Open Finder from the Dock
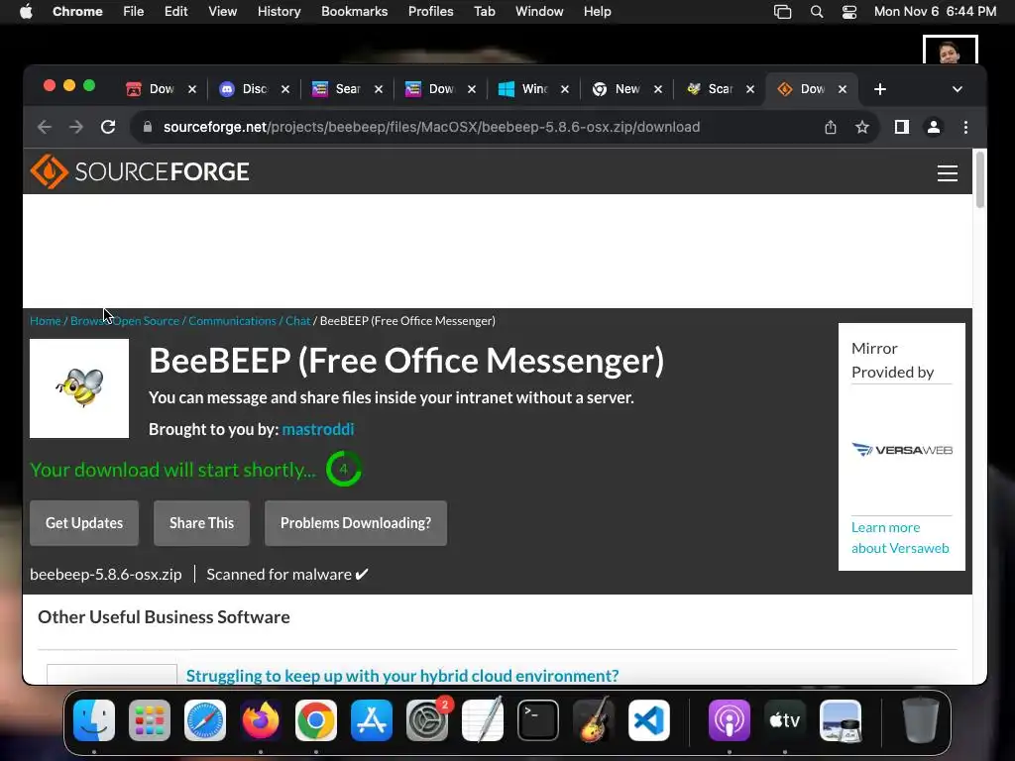Screen dimensions: 1015x761 click(94, 720)
